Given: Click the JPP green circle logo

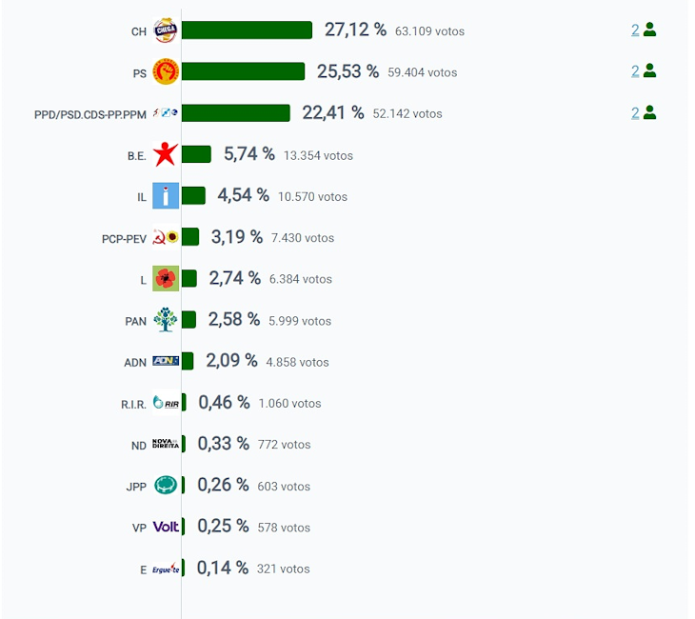Looking at the screenshot, I should coord(166,485).
